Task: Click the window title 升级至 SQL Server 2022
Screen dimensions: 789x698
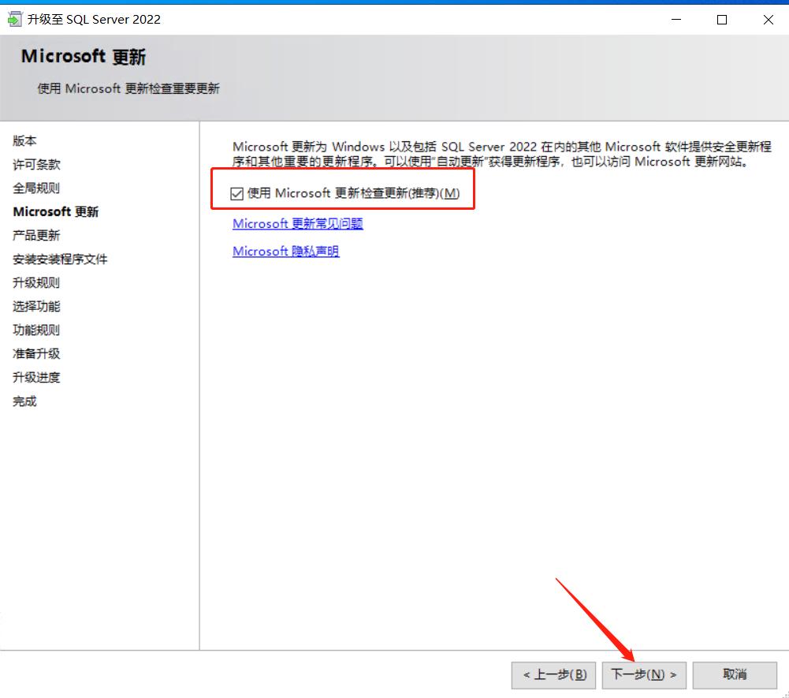Action: (94, 19)
